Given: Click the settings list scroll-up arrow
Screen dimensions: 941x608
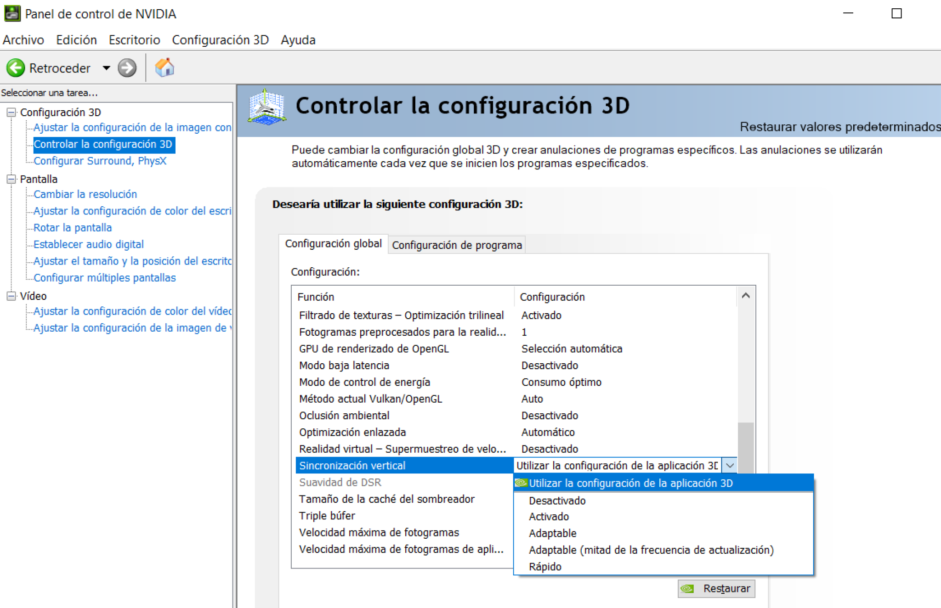Looking at the screenshot, I should pyautogui.click(x=746, y=296).
